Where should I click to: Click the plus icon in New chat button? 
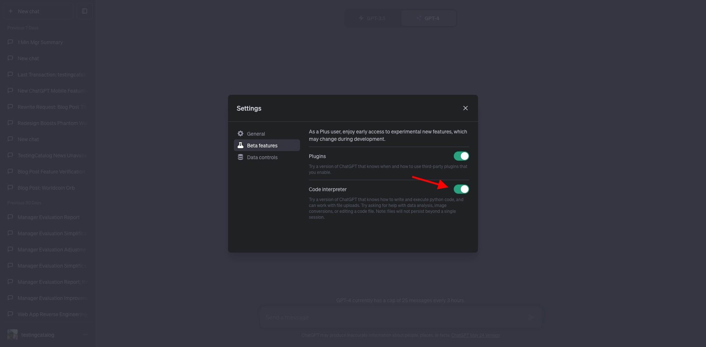[x=11, y=11]
